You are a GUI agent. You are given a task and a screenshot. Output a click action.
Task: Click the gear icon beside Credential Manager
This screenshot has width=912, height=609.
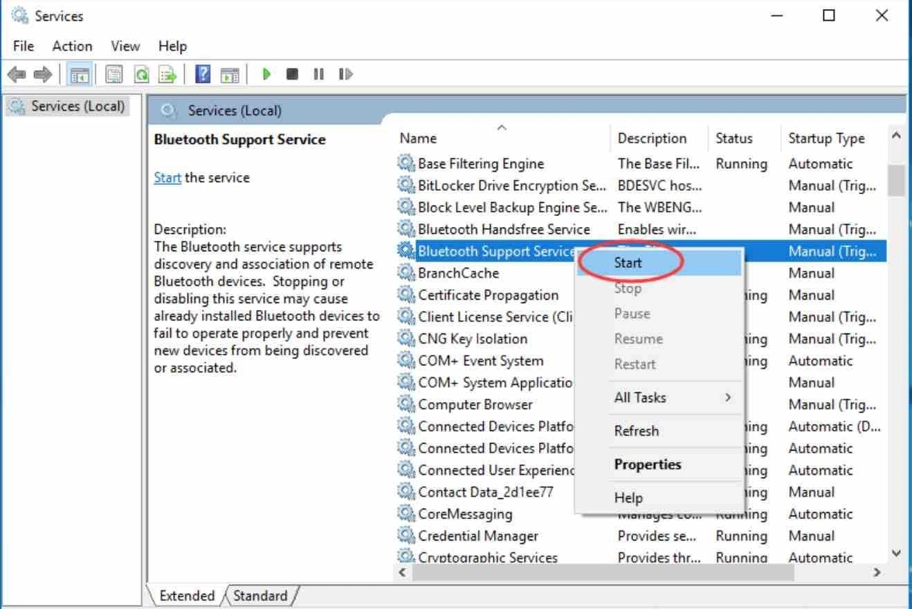[x=406, y=536]
